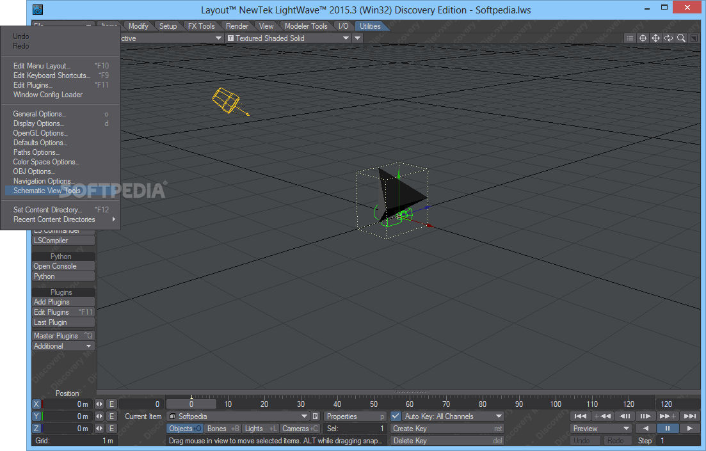This screenshot has height=451, width=706.
Task: Open the viewport options list icon
Action: [x=630, y=38]
